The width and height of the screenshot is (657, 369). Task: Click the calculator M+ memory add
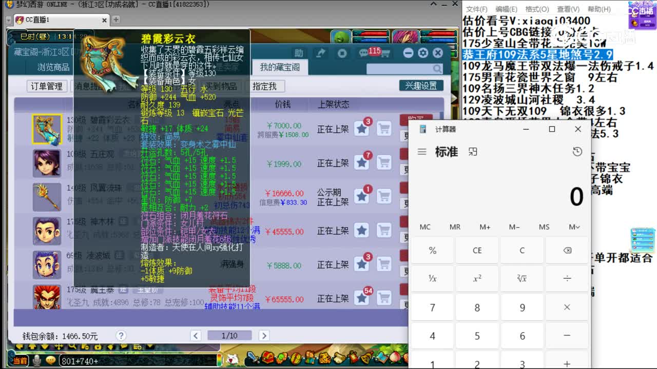485,227
